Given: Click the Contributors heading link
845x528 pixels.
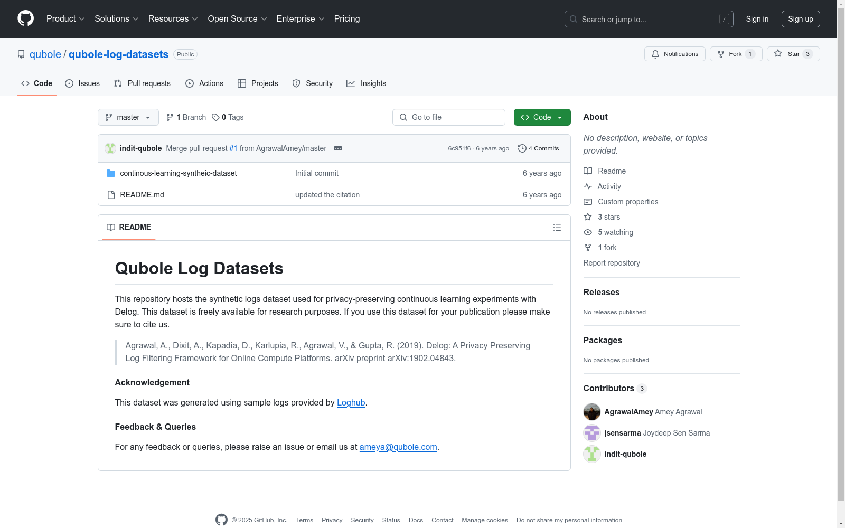Looking at the screenshot, I should click(615, 388).
